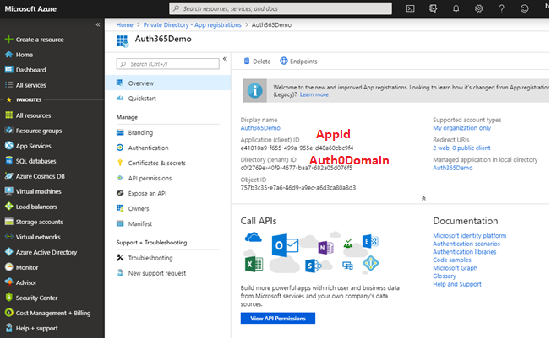Click the Virtual networks icon

click(x=8, y=237)
